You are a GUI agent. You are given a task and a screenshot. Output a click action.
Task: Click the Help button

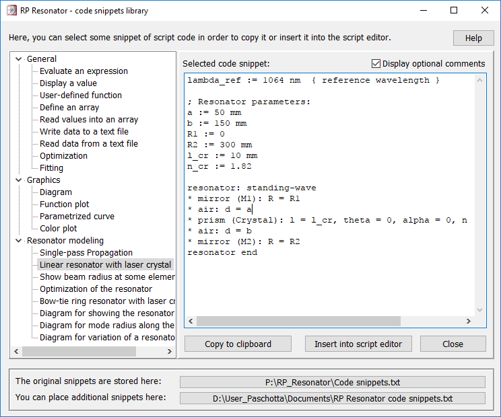click(473, 38)
